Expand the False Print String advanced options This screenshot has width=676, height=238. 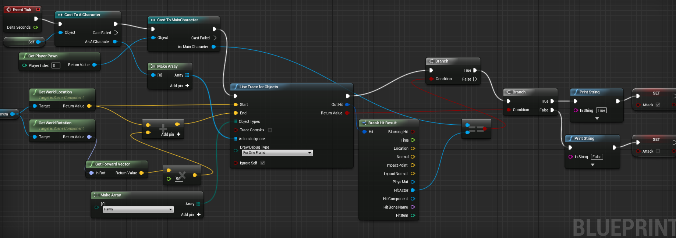pyautogui.click(x=592, y=165)
